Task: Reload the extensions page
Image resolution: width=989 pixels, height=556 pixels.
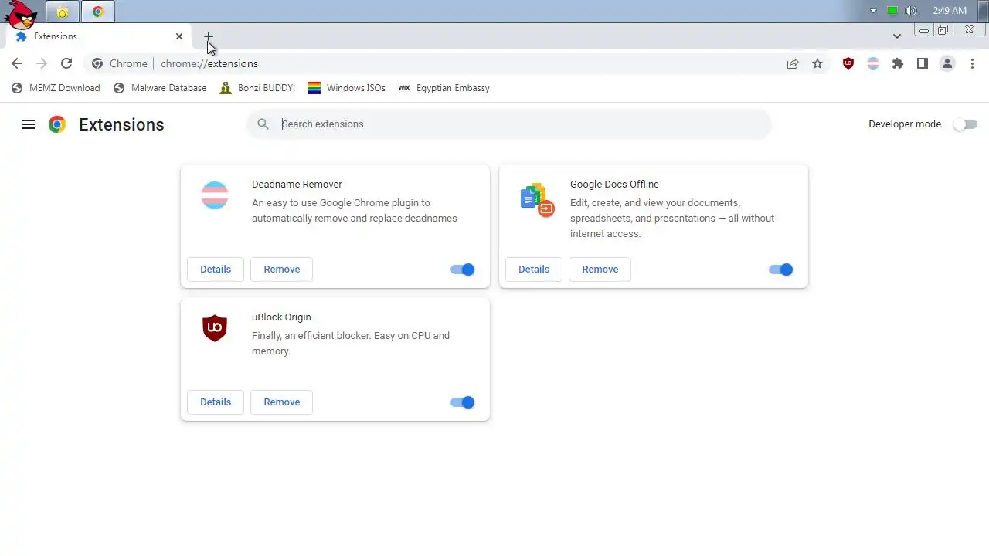Action: [66, 63]
